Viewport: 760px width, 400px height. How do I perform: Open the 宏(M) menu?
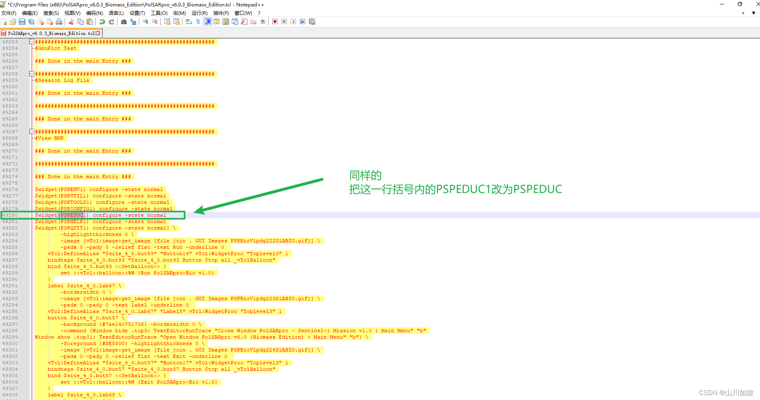pos(180,13)
